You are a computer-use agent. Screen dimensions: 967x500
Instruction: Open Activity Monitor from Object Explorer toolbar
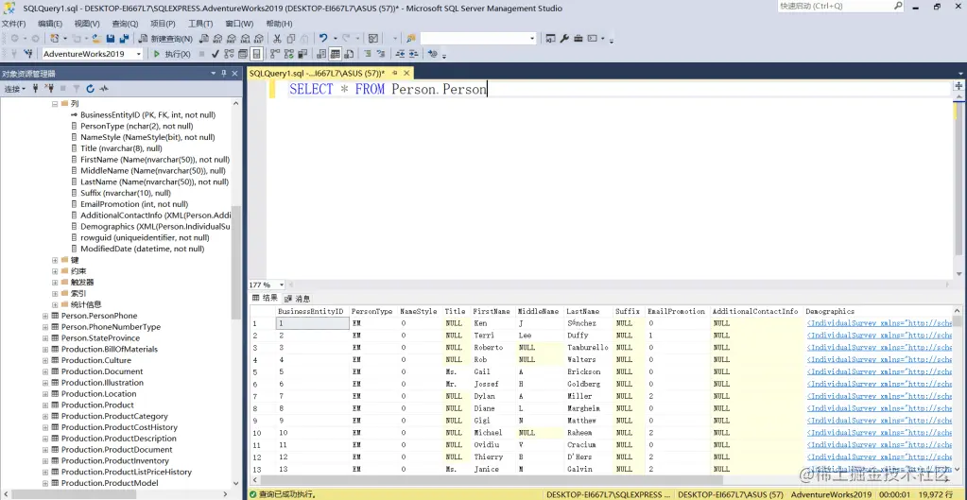104,89
